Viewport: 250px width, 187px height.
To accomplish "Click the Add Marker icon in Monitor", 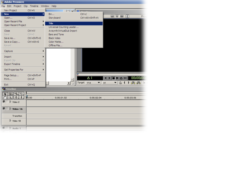I will (120, 83).
